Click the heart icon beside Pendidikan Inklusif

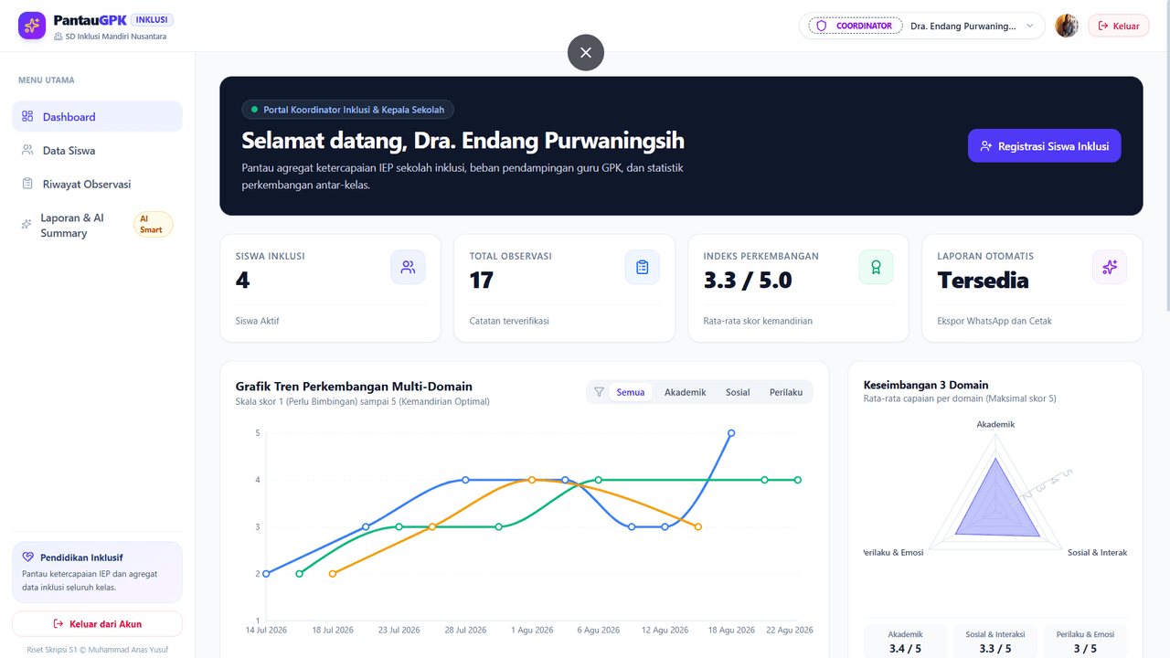click(28, 557)
